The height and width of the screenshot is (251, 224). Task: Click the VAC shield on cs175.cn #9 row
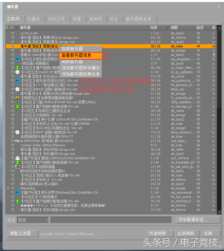(12, 33)
